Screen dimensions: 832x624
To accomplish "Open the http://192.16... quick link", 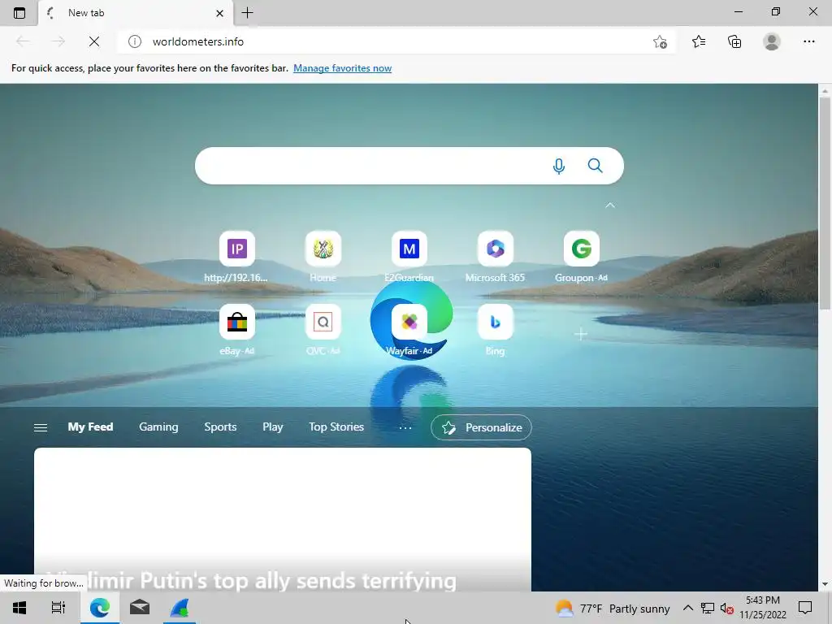I will (236, 256).
